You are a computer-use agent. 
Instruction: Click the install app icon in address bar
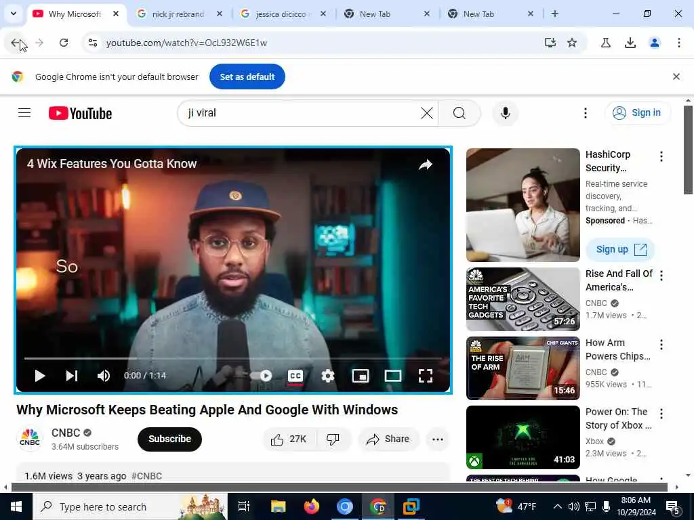coord(550,43)
